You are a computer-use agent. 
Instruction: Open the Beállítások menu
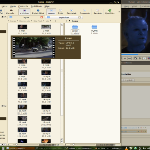(36, 6)
